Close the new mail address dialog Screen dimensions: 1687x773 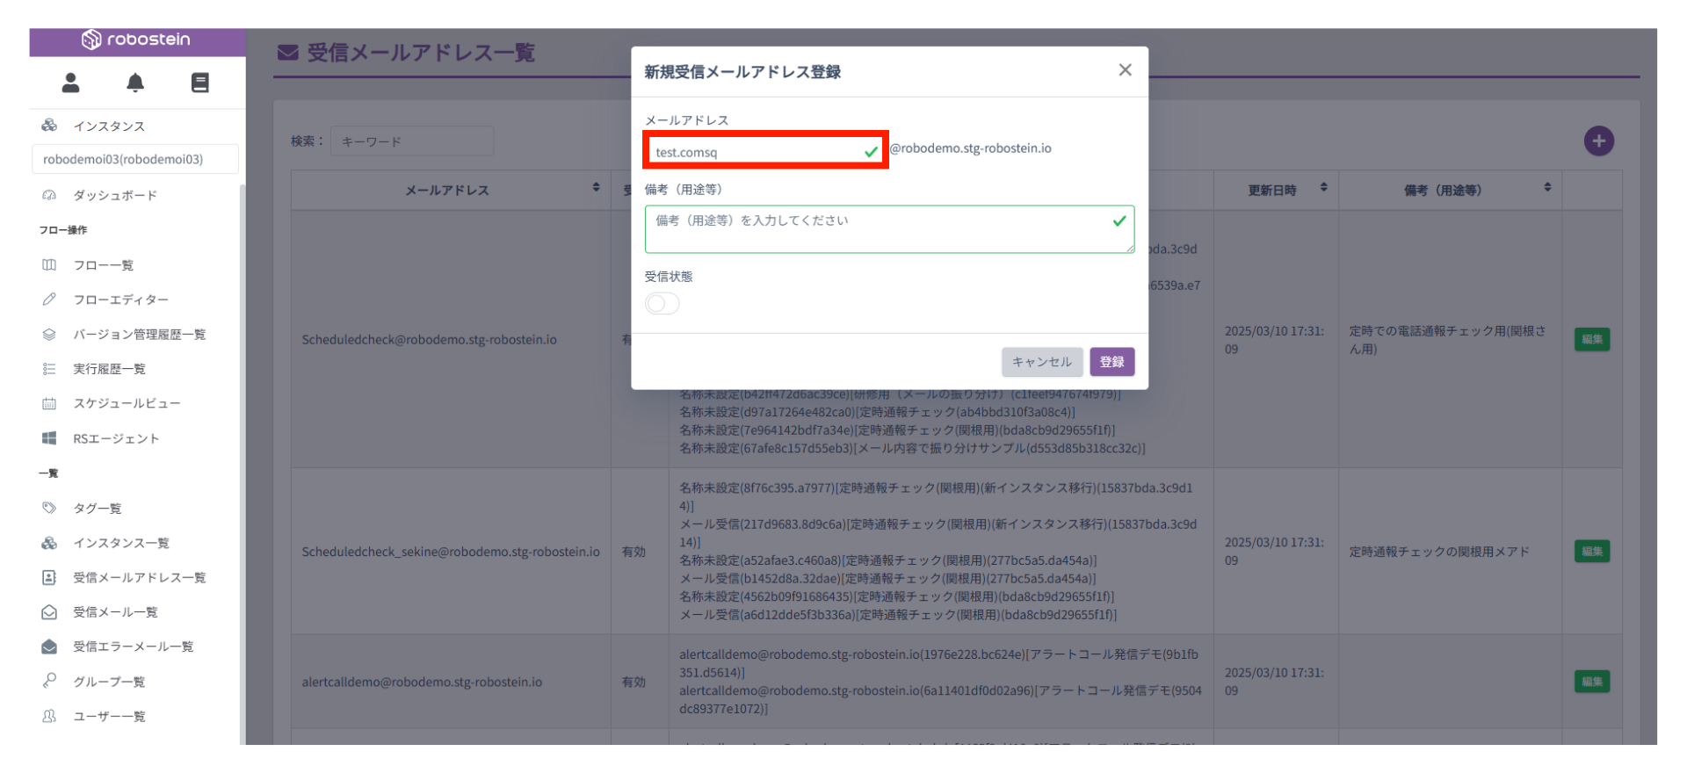click(x=1125, y=70)
